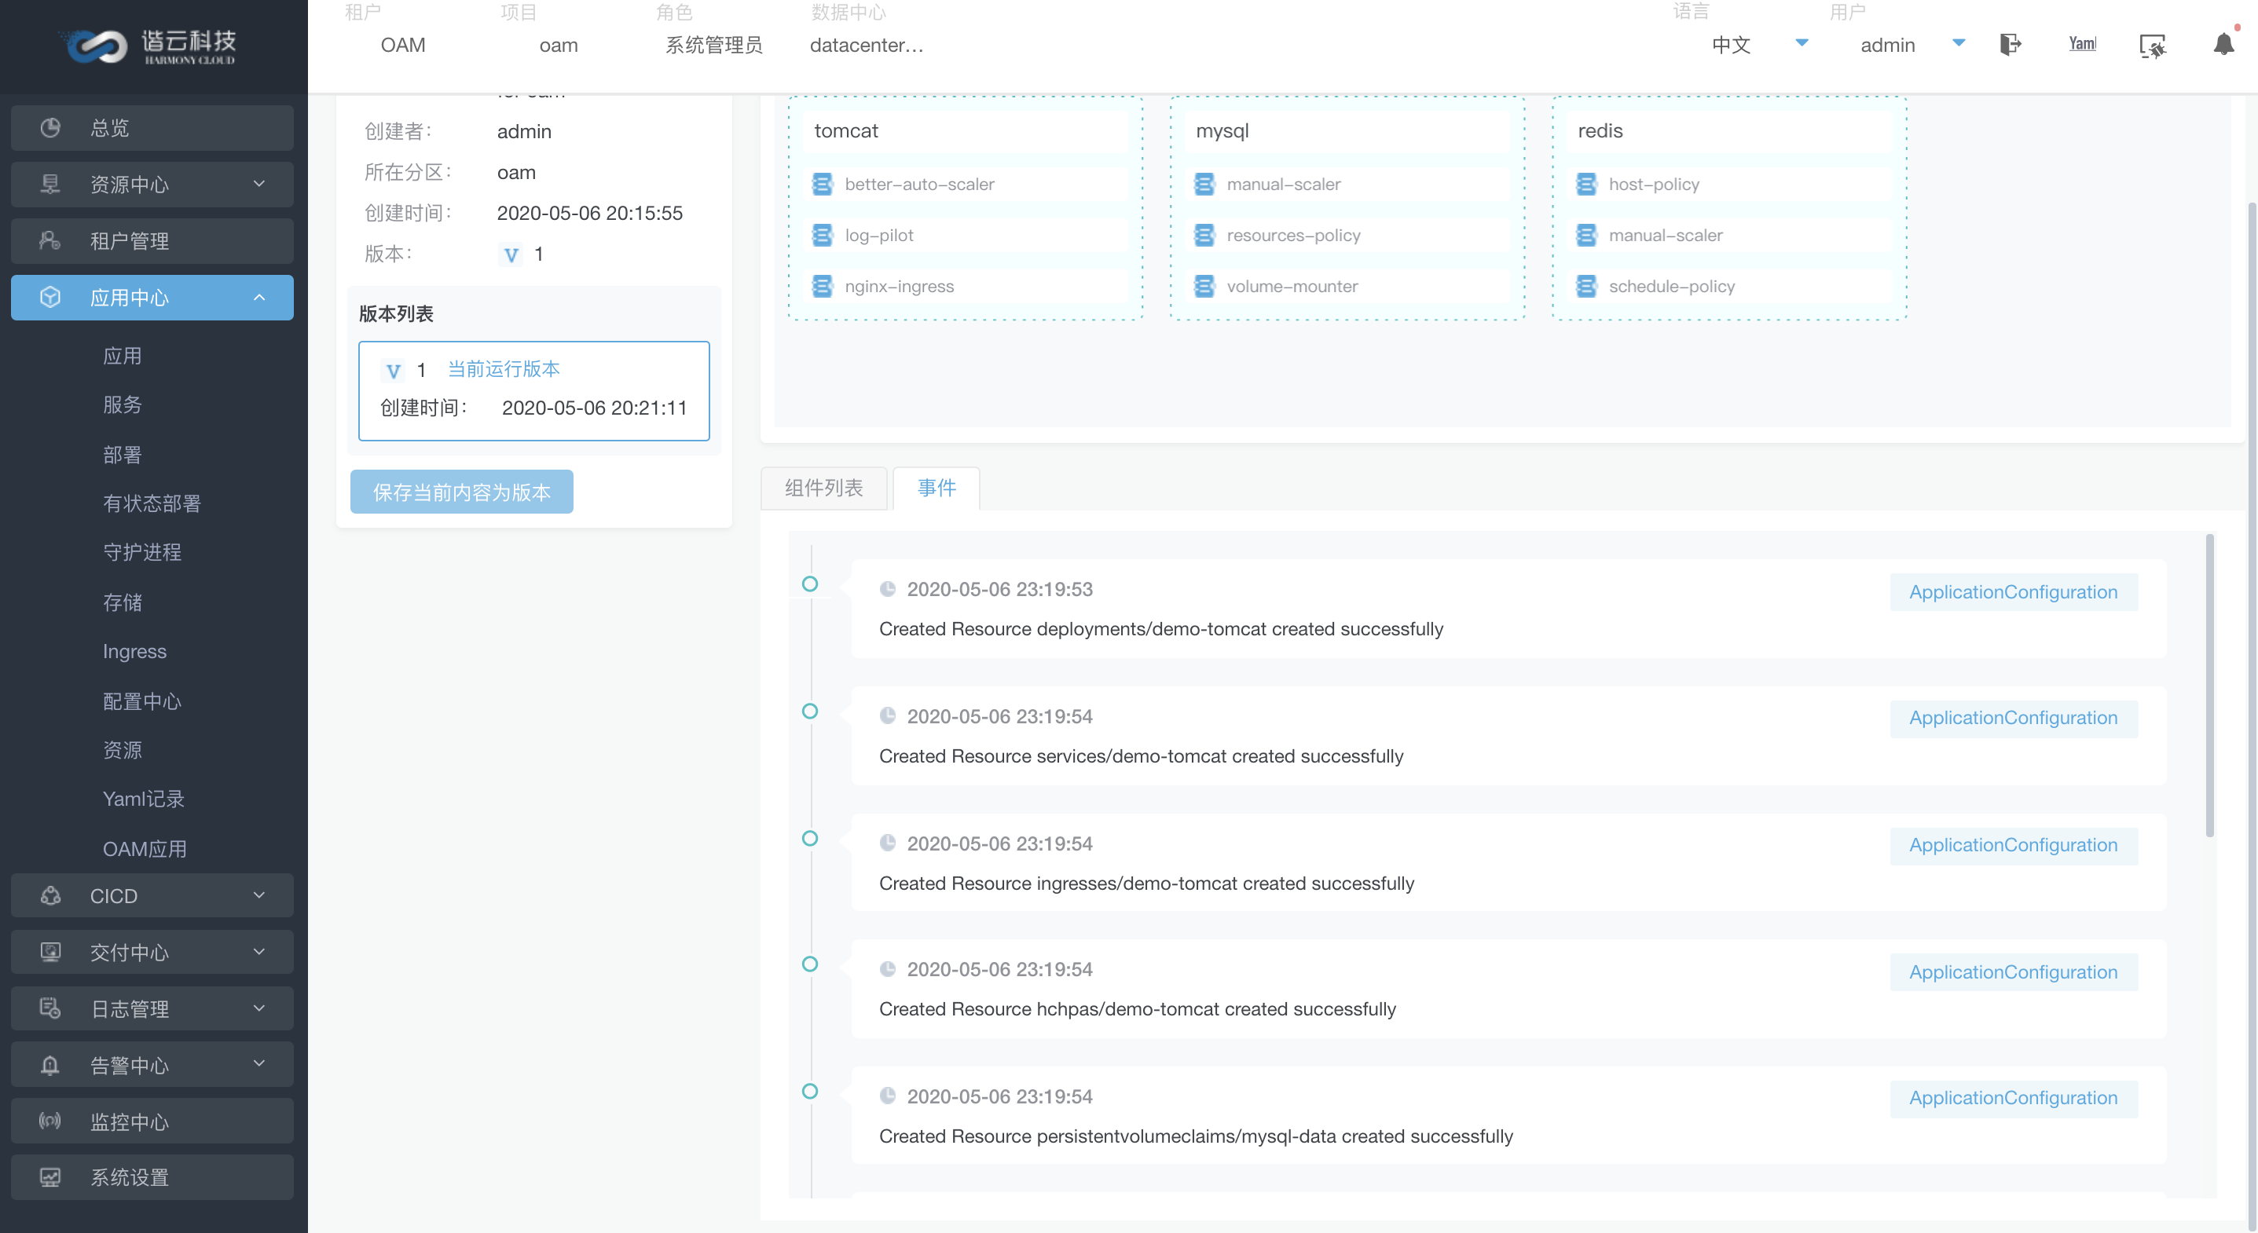Image resolution: width=2258 pixels, height=1233 pixels.
Task: Toggle 日志管理 sidebar section
Action: point(152,1008)
